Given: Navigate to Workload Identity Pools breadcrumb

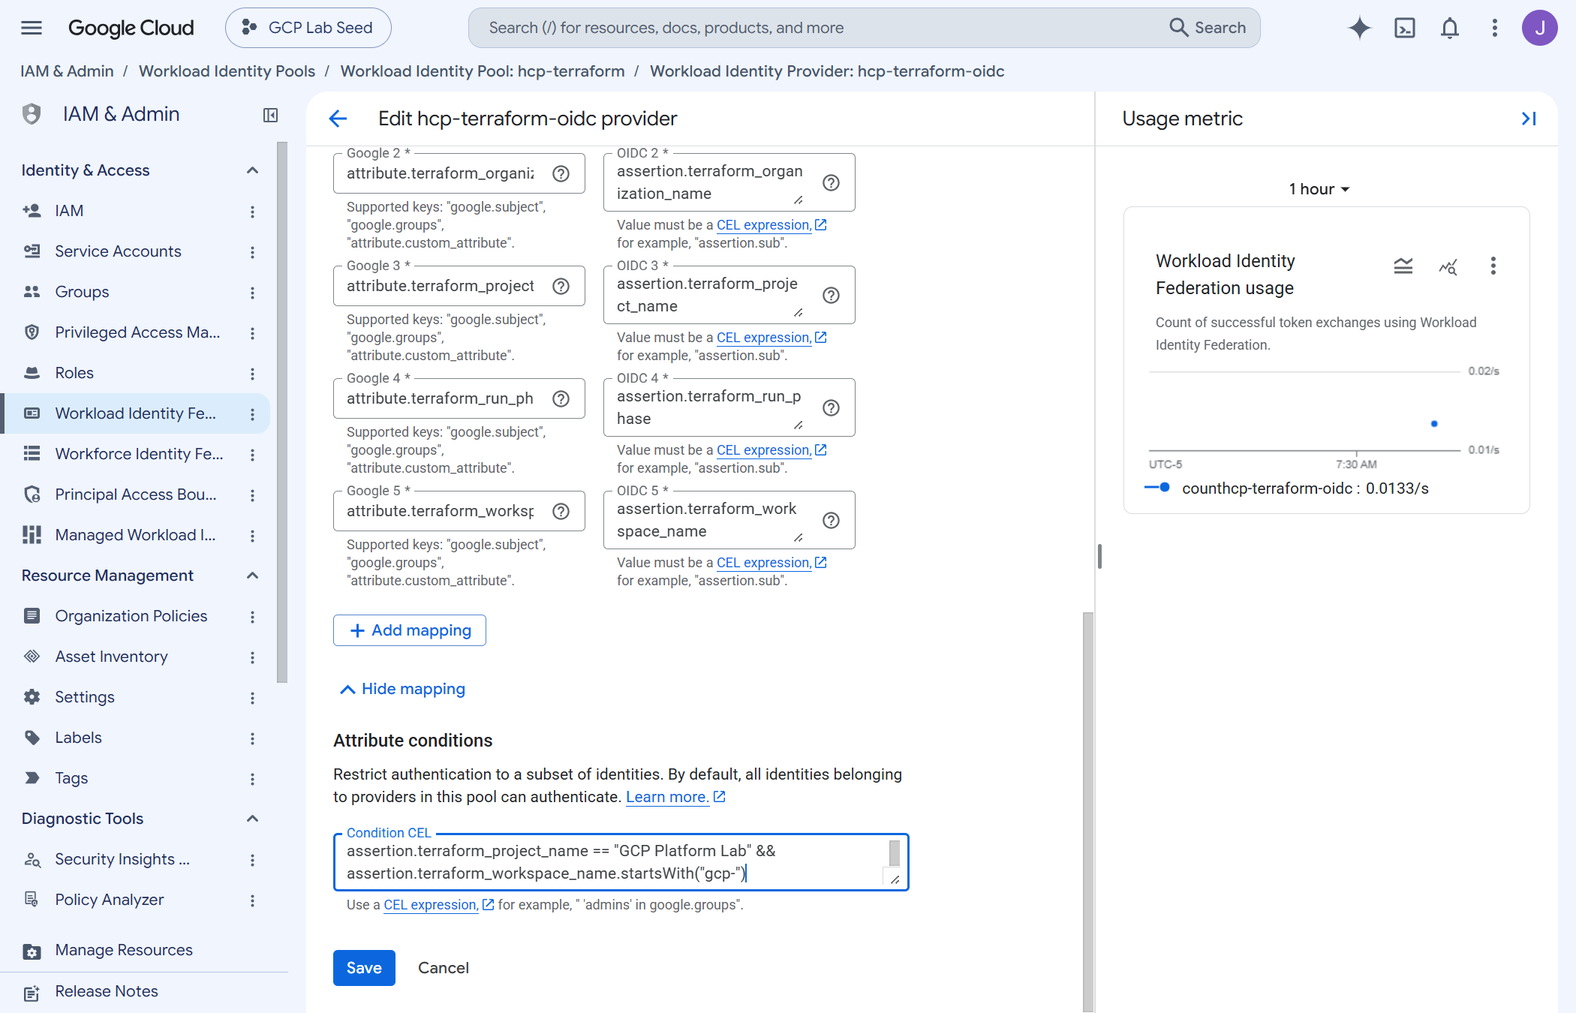Looking at the screenshot, I should pos(227,71).
